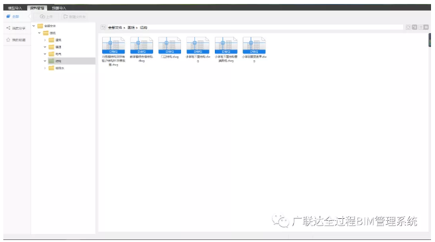
Task: Collapse the 电气 folder tree arrow
Action: click(x=45, y=54)
